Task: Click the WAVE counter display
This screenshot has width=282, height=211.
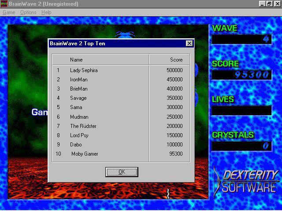Action: coord(241,39)
